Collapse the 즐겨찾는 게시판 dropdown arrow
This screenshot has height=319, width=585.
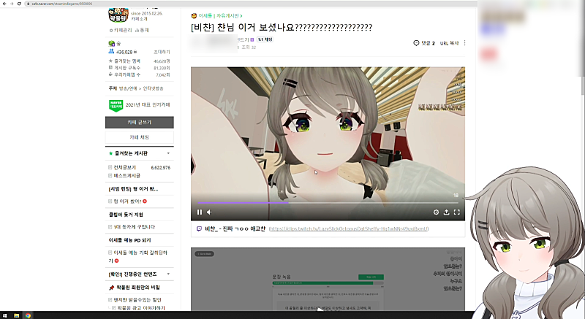[x=168, y=153]
